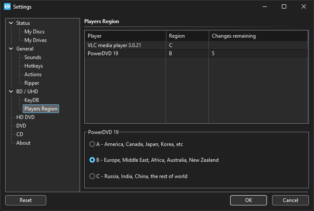Minimize the Settings window
The image size is (314, 211).
point(265,6)
